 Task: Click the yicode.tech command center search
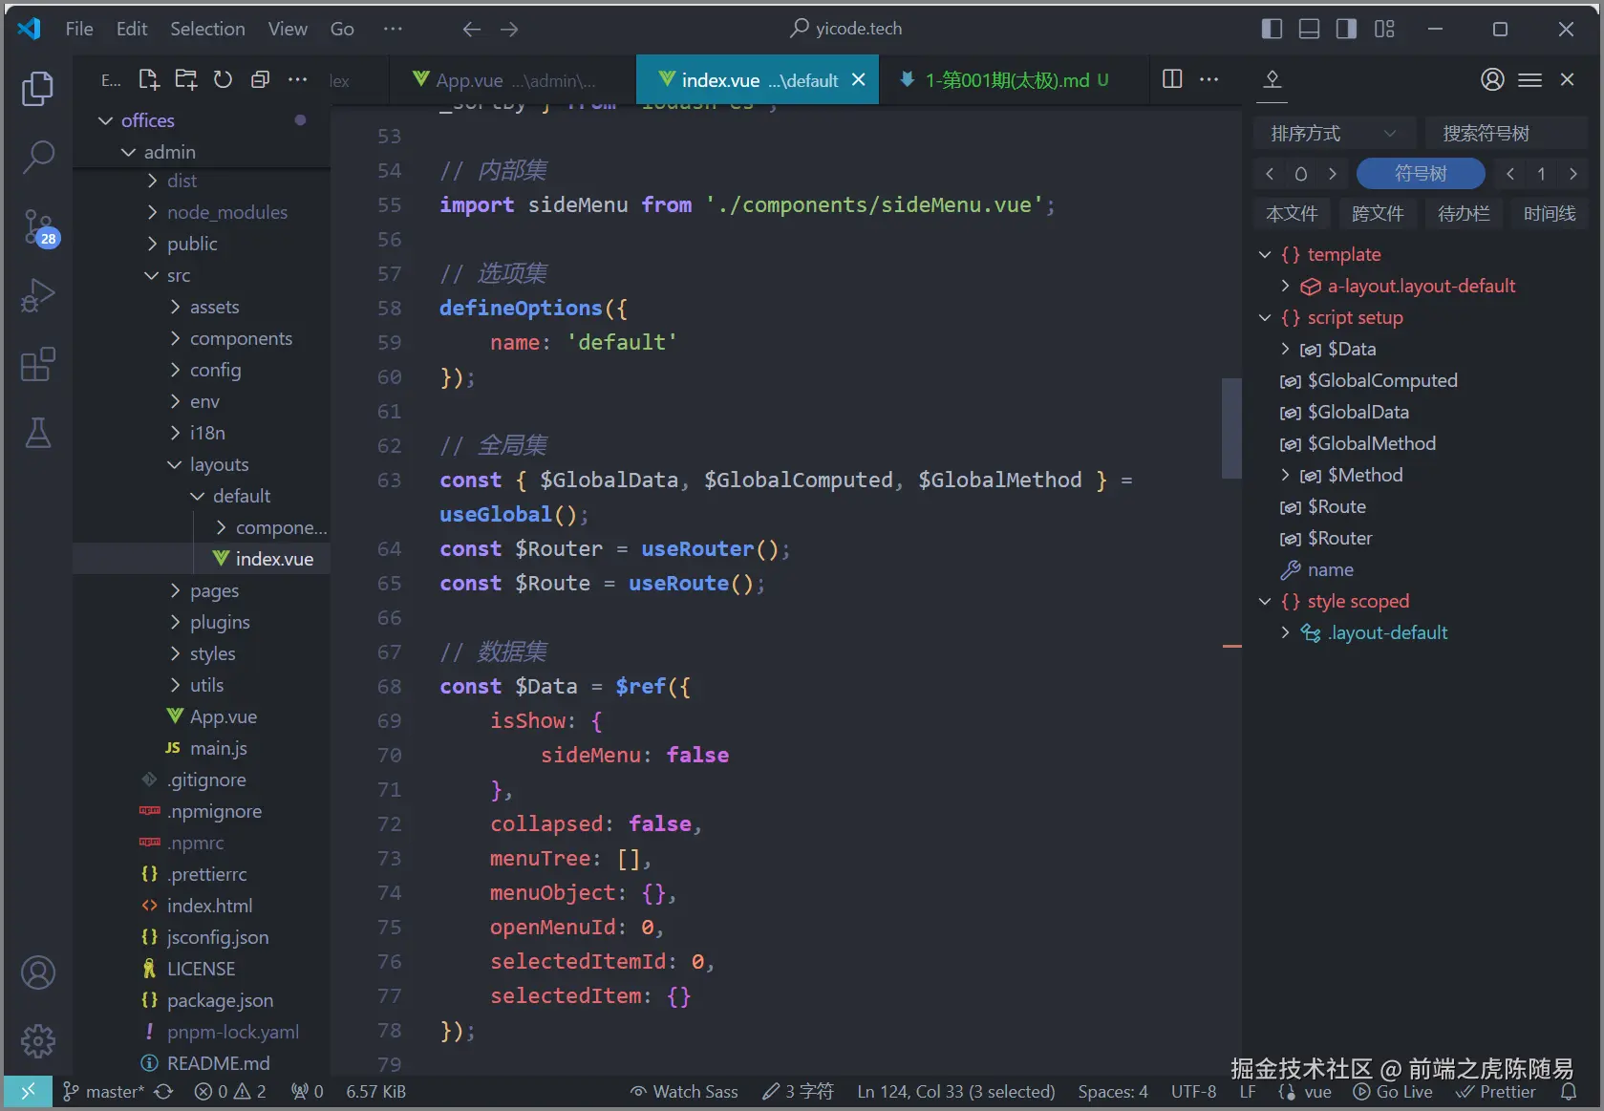click(845, 29)
